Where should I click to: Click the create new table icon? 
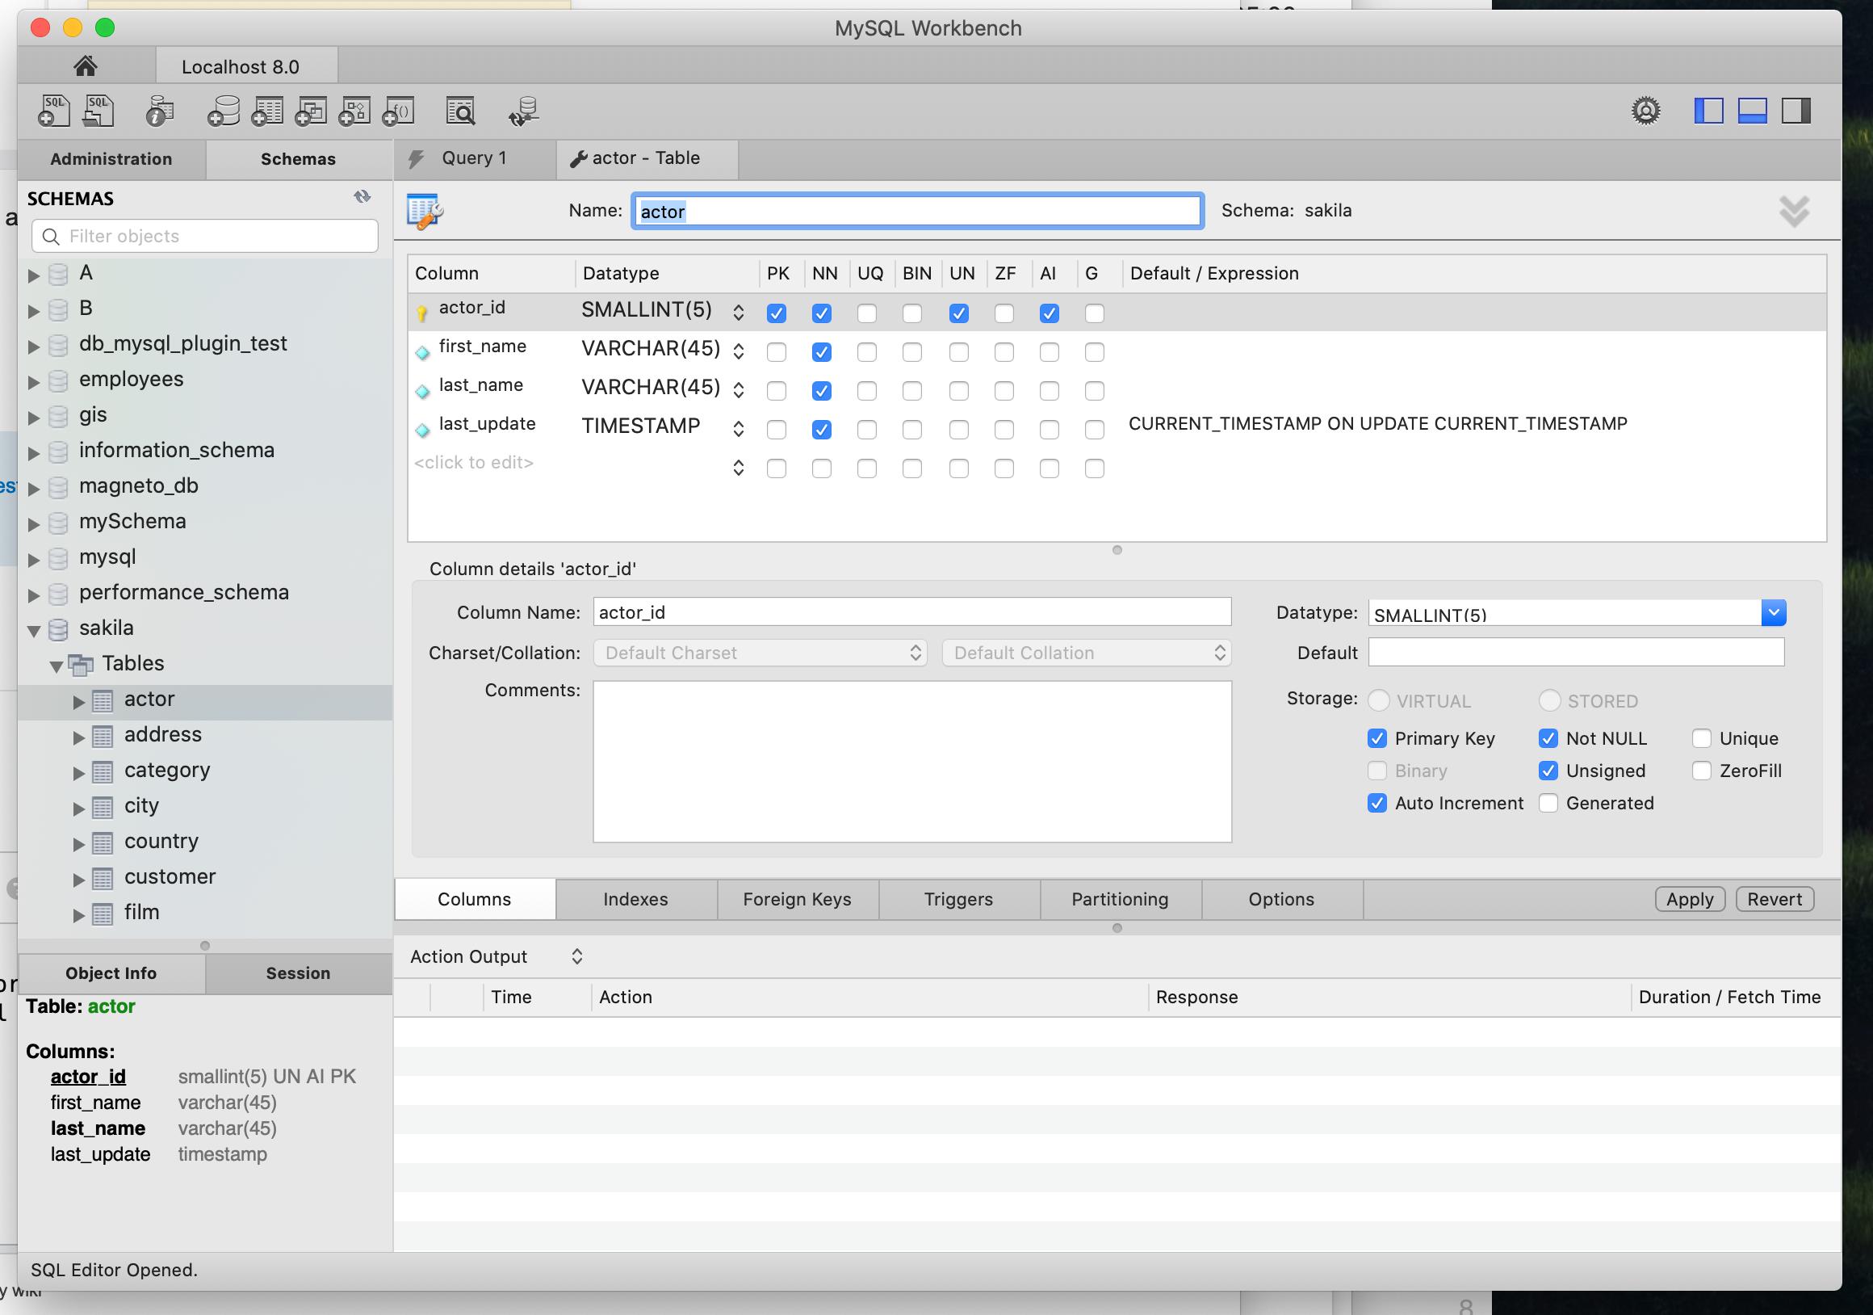point(266,111)
